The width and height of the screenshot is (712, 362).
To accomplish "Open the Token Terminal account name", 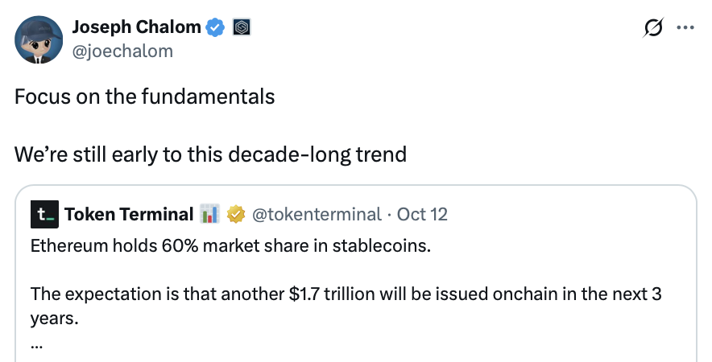I will pos(128,215).
